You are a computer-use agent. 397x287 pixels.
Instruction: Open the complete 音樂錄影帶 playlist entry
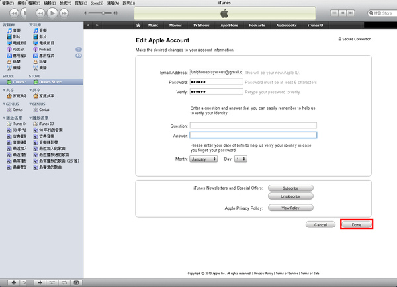tap(46, 142)
